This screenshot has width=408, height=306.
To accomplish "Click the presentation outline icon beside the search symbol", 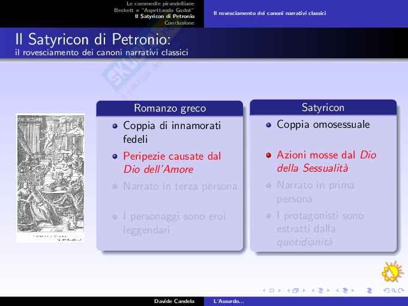I will click(x=368, y=291).
